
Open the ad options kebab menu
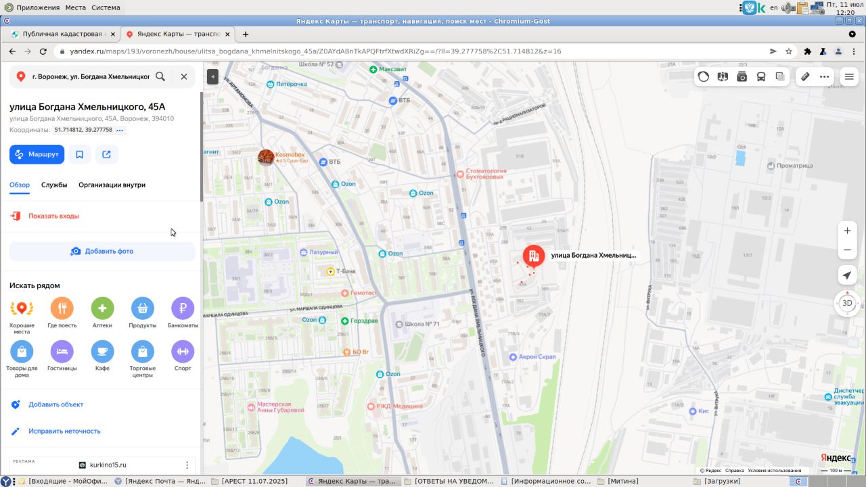point(187,465)
